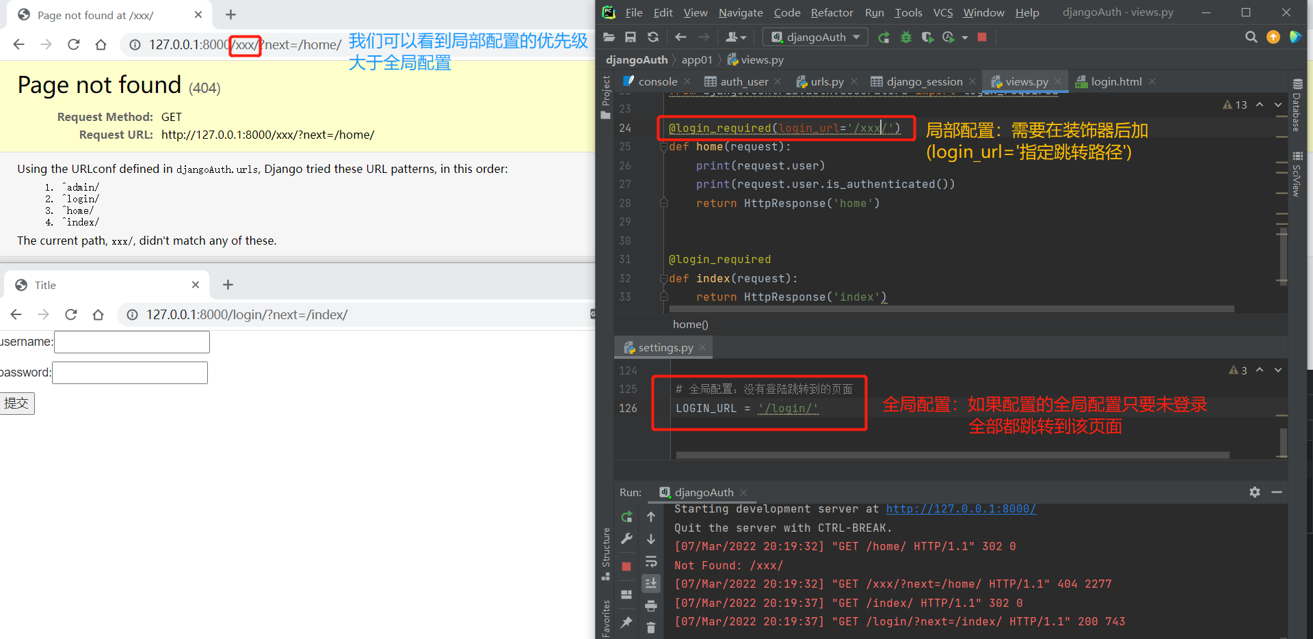1313x639 pixels.
Task: Toggle the Favorites tool window
Action: click(x=606, y=618)
